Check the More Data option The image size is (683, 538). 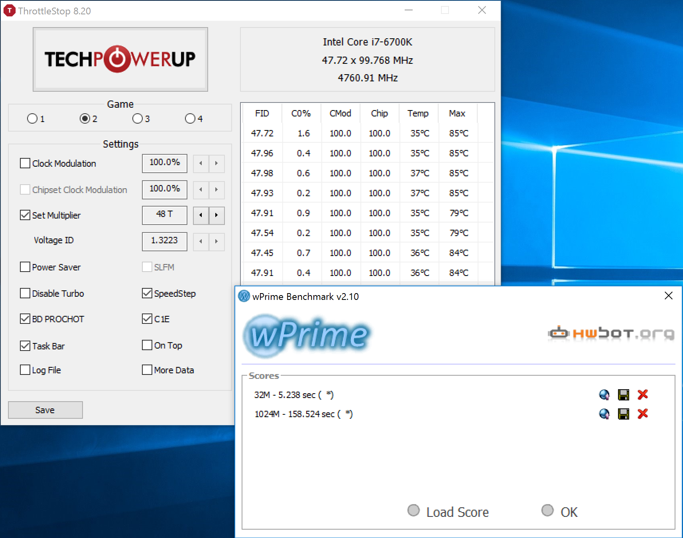pyautogui.click(x=147, y=370)
